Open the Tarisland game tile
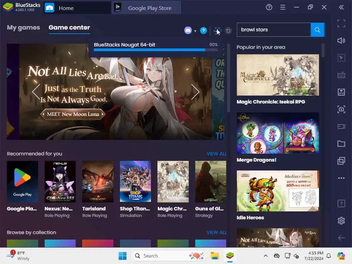 (98, 189)
